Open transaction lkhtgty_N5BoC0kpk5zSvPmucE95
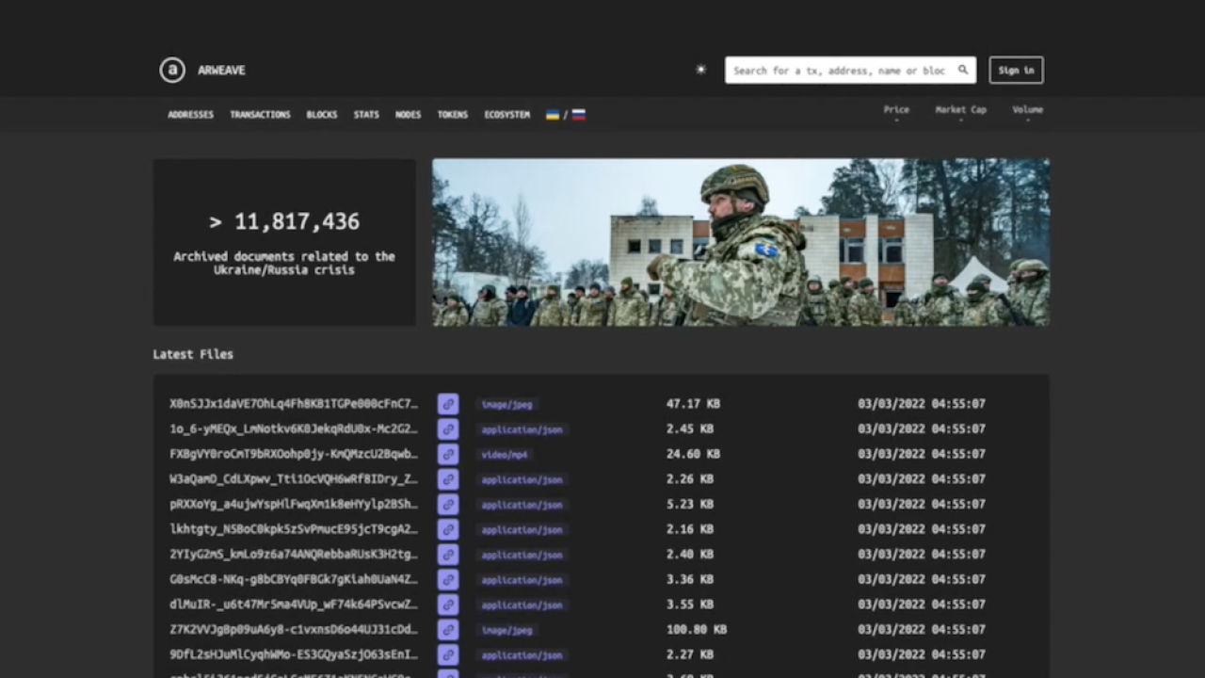 pos(294,529)
